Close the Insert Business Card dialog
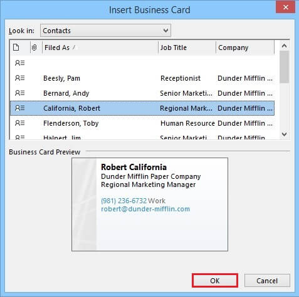299x297 pixels. tap(285, 8)
